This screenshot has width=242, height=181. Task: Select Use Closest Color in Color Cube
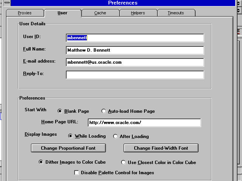tap(123, 163)
